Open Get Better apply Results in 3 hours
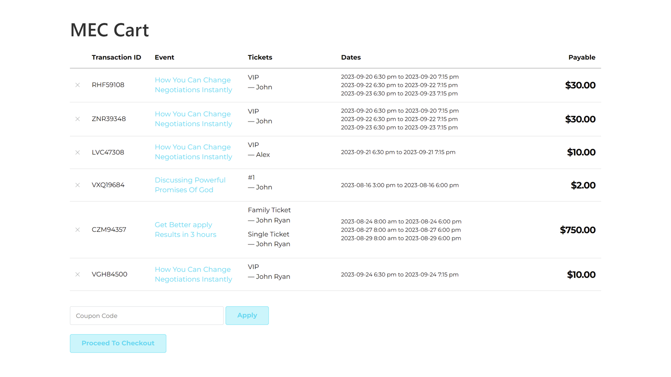671x377 pixels. (x=185, y=229)
